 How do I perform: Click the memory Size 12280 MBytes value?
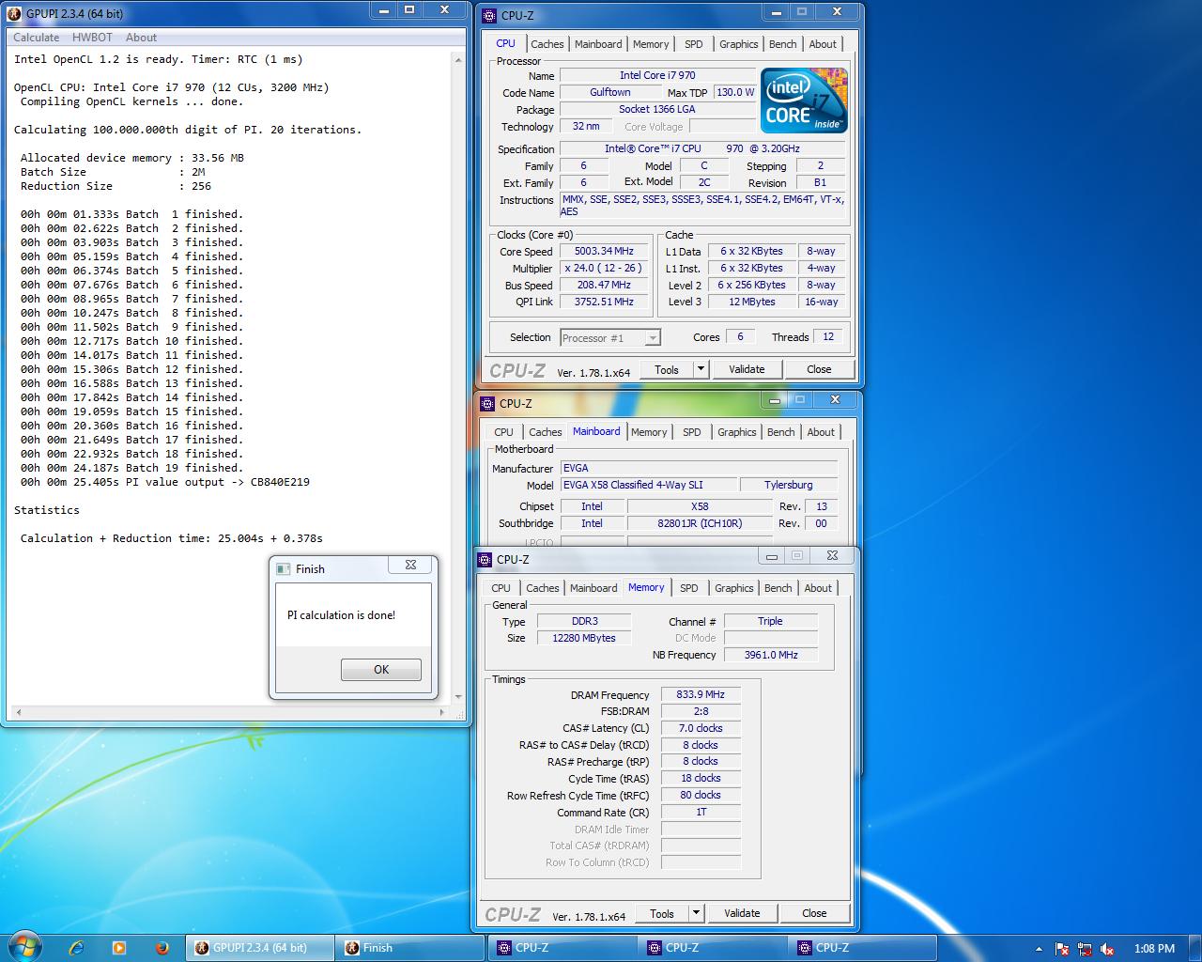pyautogui.click(x=584, y=638)
